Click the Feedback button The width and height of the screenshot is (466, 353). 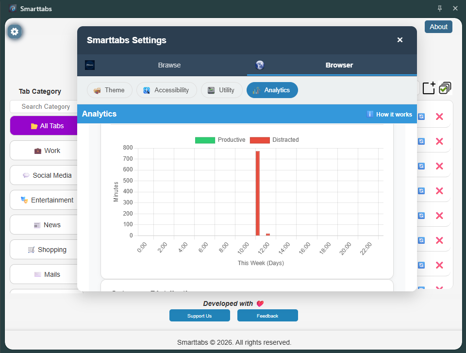267,315
